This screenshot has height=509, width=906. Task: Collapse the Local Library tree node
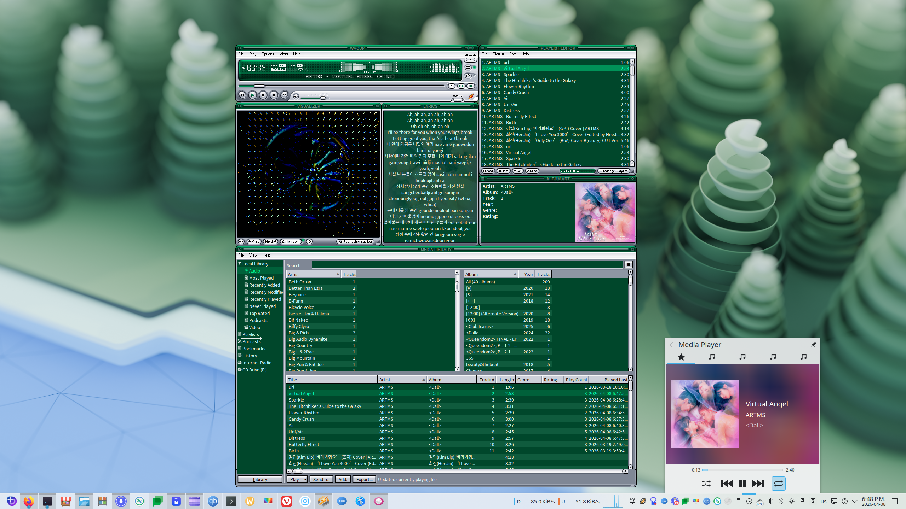pyautogui.click(x=240, y=263)
